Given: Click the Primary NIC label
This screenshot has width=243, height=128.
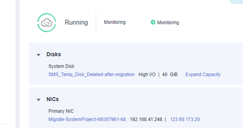Looking at the screenshot, I should pos(61,111).
